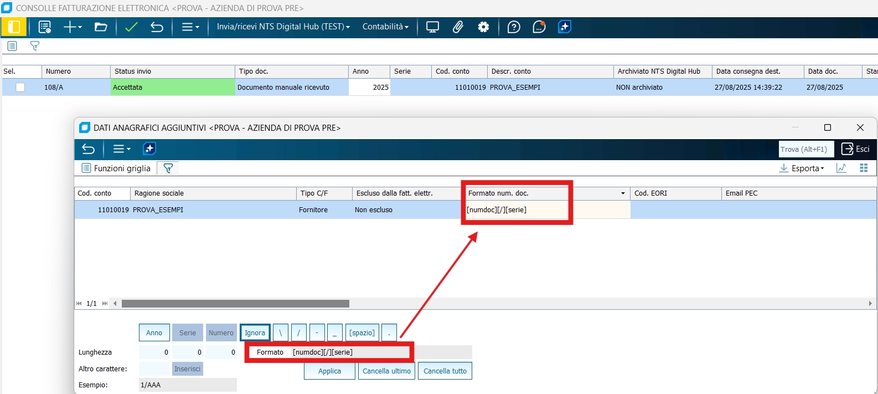Open the Contabilità dropdown menu
This screenshot has width=878, height=394.
click(x=385, y=27)
